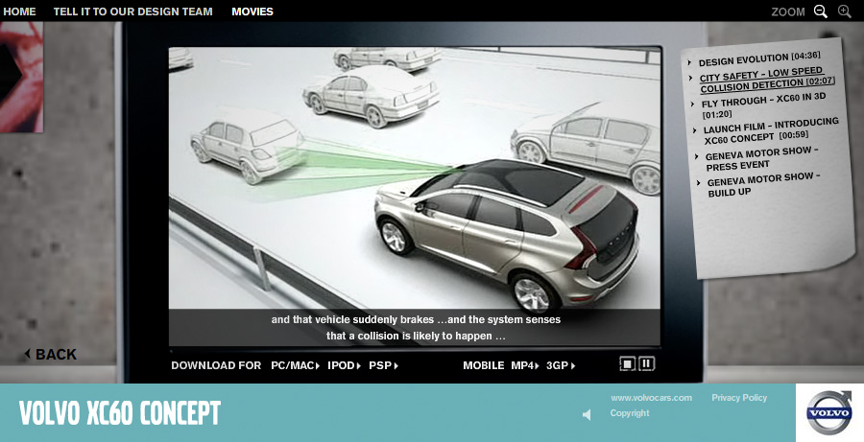Click the DOWNLOAD FOR label
This screenshot has height=442, width=864.
click(216, 365)
